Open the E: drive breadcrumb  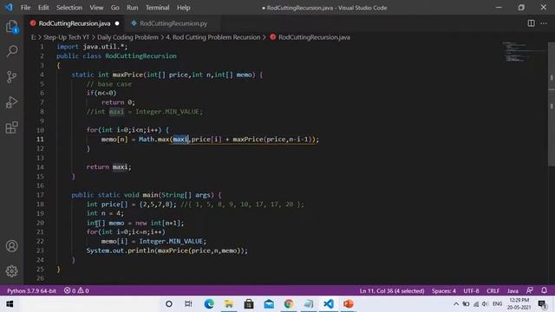pos(33,37)
